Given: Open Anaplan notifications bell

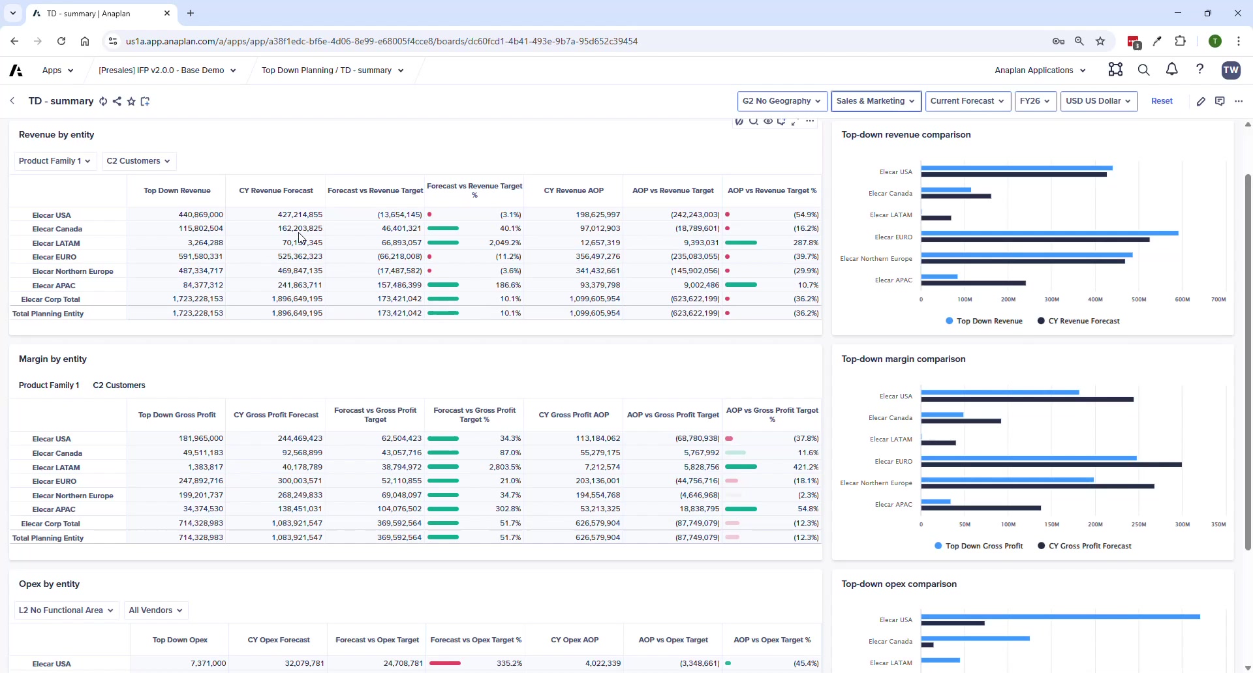Looking at the screenshot, I should tap(1171, 70).
